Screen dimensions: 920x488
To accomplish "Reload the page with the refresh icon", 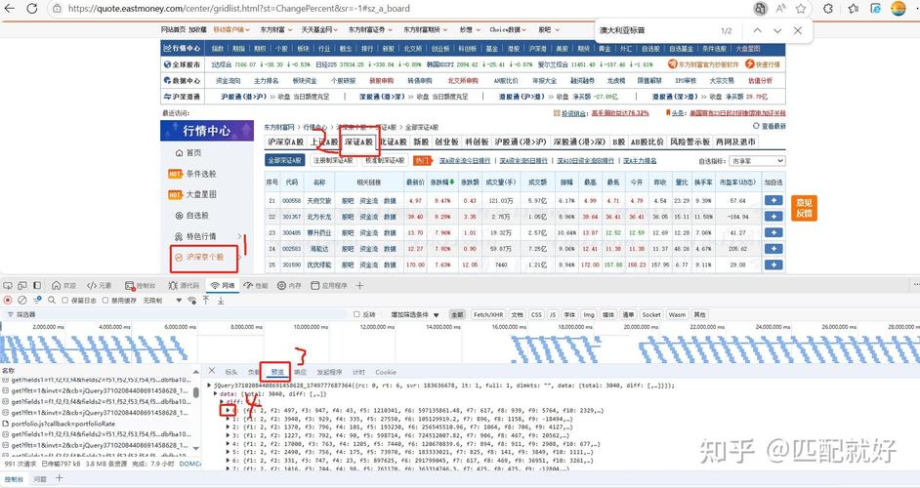I will [31, 8].
